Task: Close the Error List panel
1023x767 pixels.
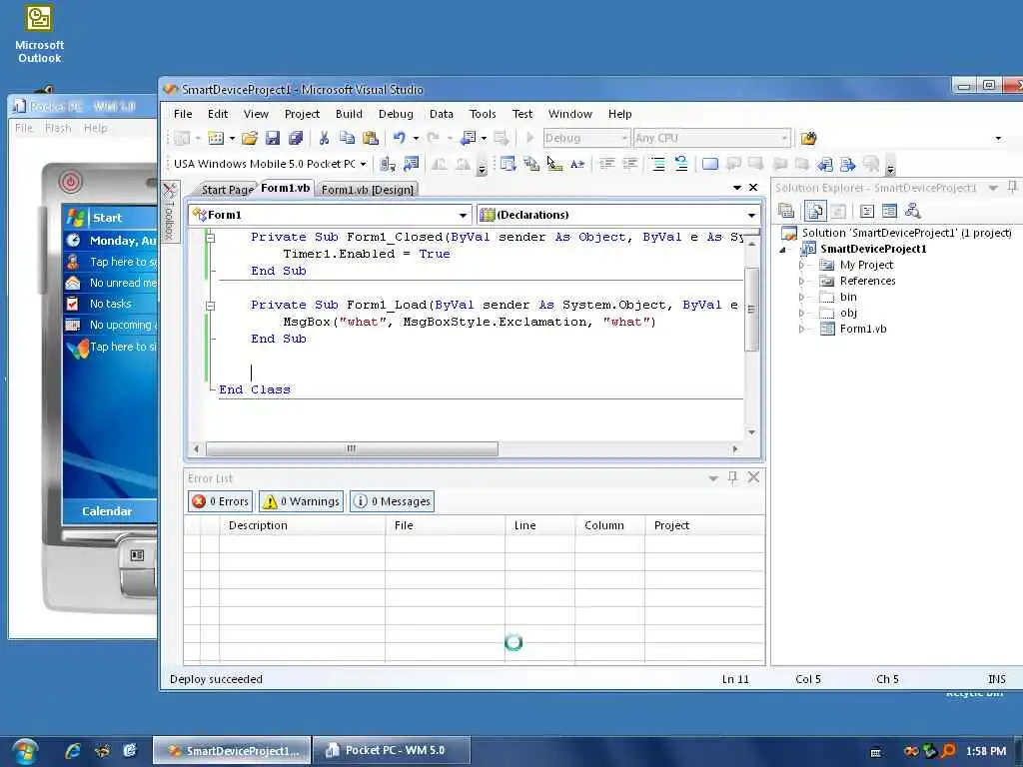Action: [x=753, y=477]
